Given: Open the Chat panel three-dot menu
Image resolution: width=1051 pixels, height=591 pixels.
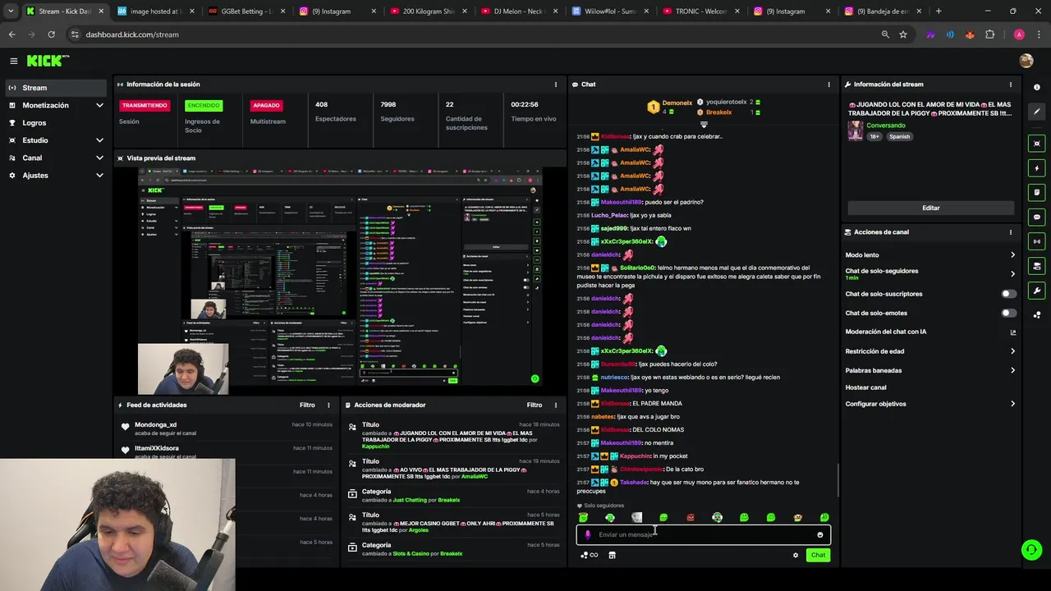Looking at the screenshot, I should pyautogui.click(x=828, y=84).
